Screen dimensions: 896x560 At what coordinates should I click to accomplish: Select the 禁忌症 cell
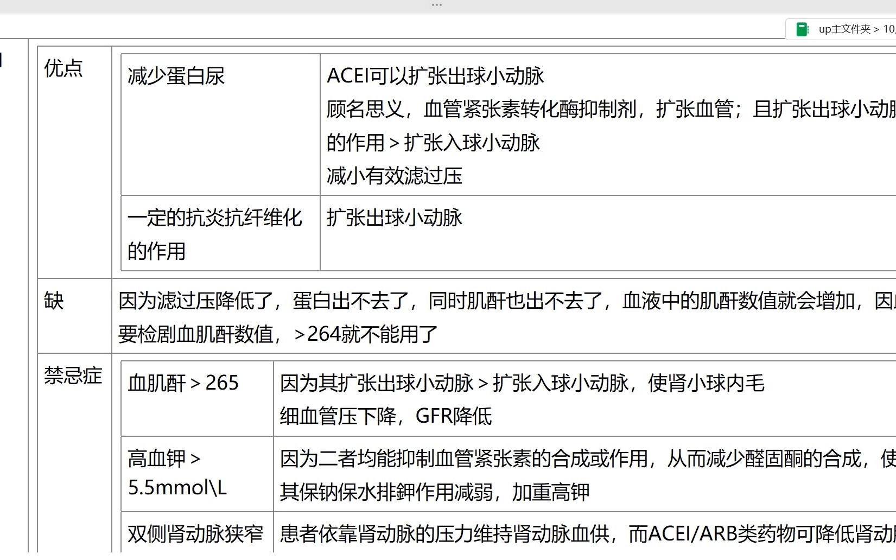pos(75,453)
